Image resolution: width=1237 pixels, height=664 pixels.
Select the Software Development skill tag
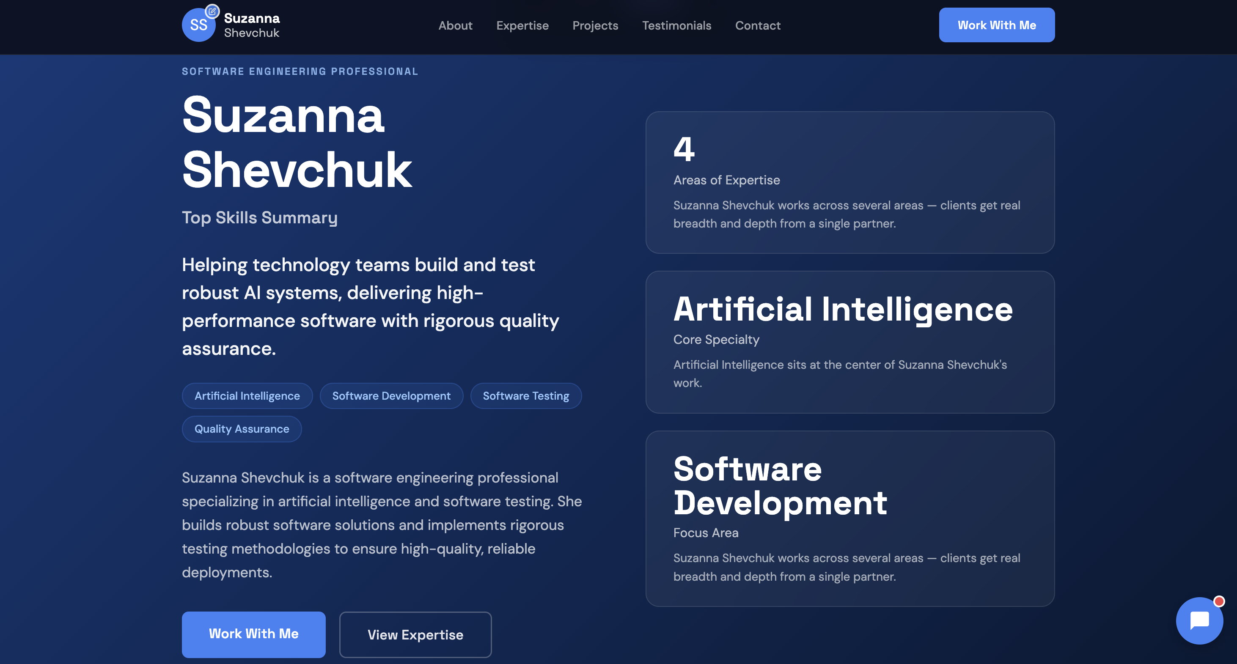(x=391, y=395)
